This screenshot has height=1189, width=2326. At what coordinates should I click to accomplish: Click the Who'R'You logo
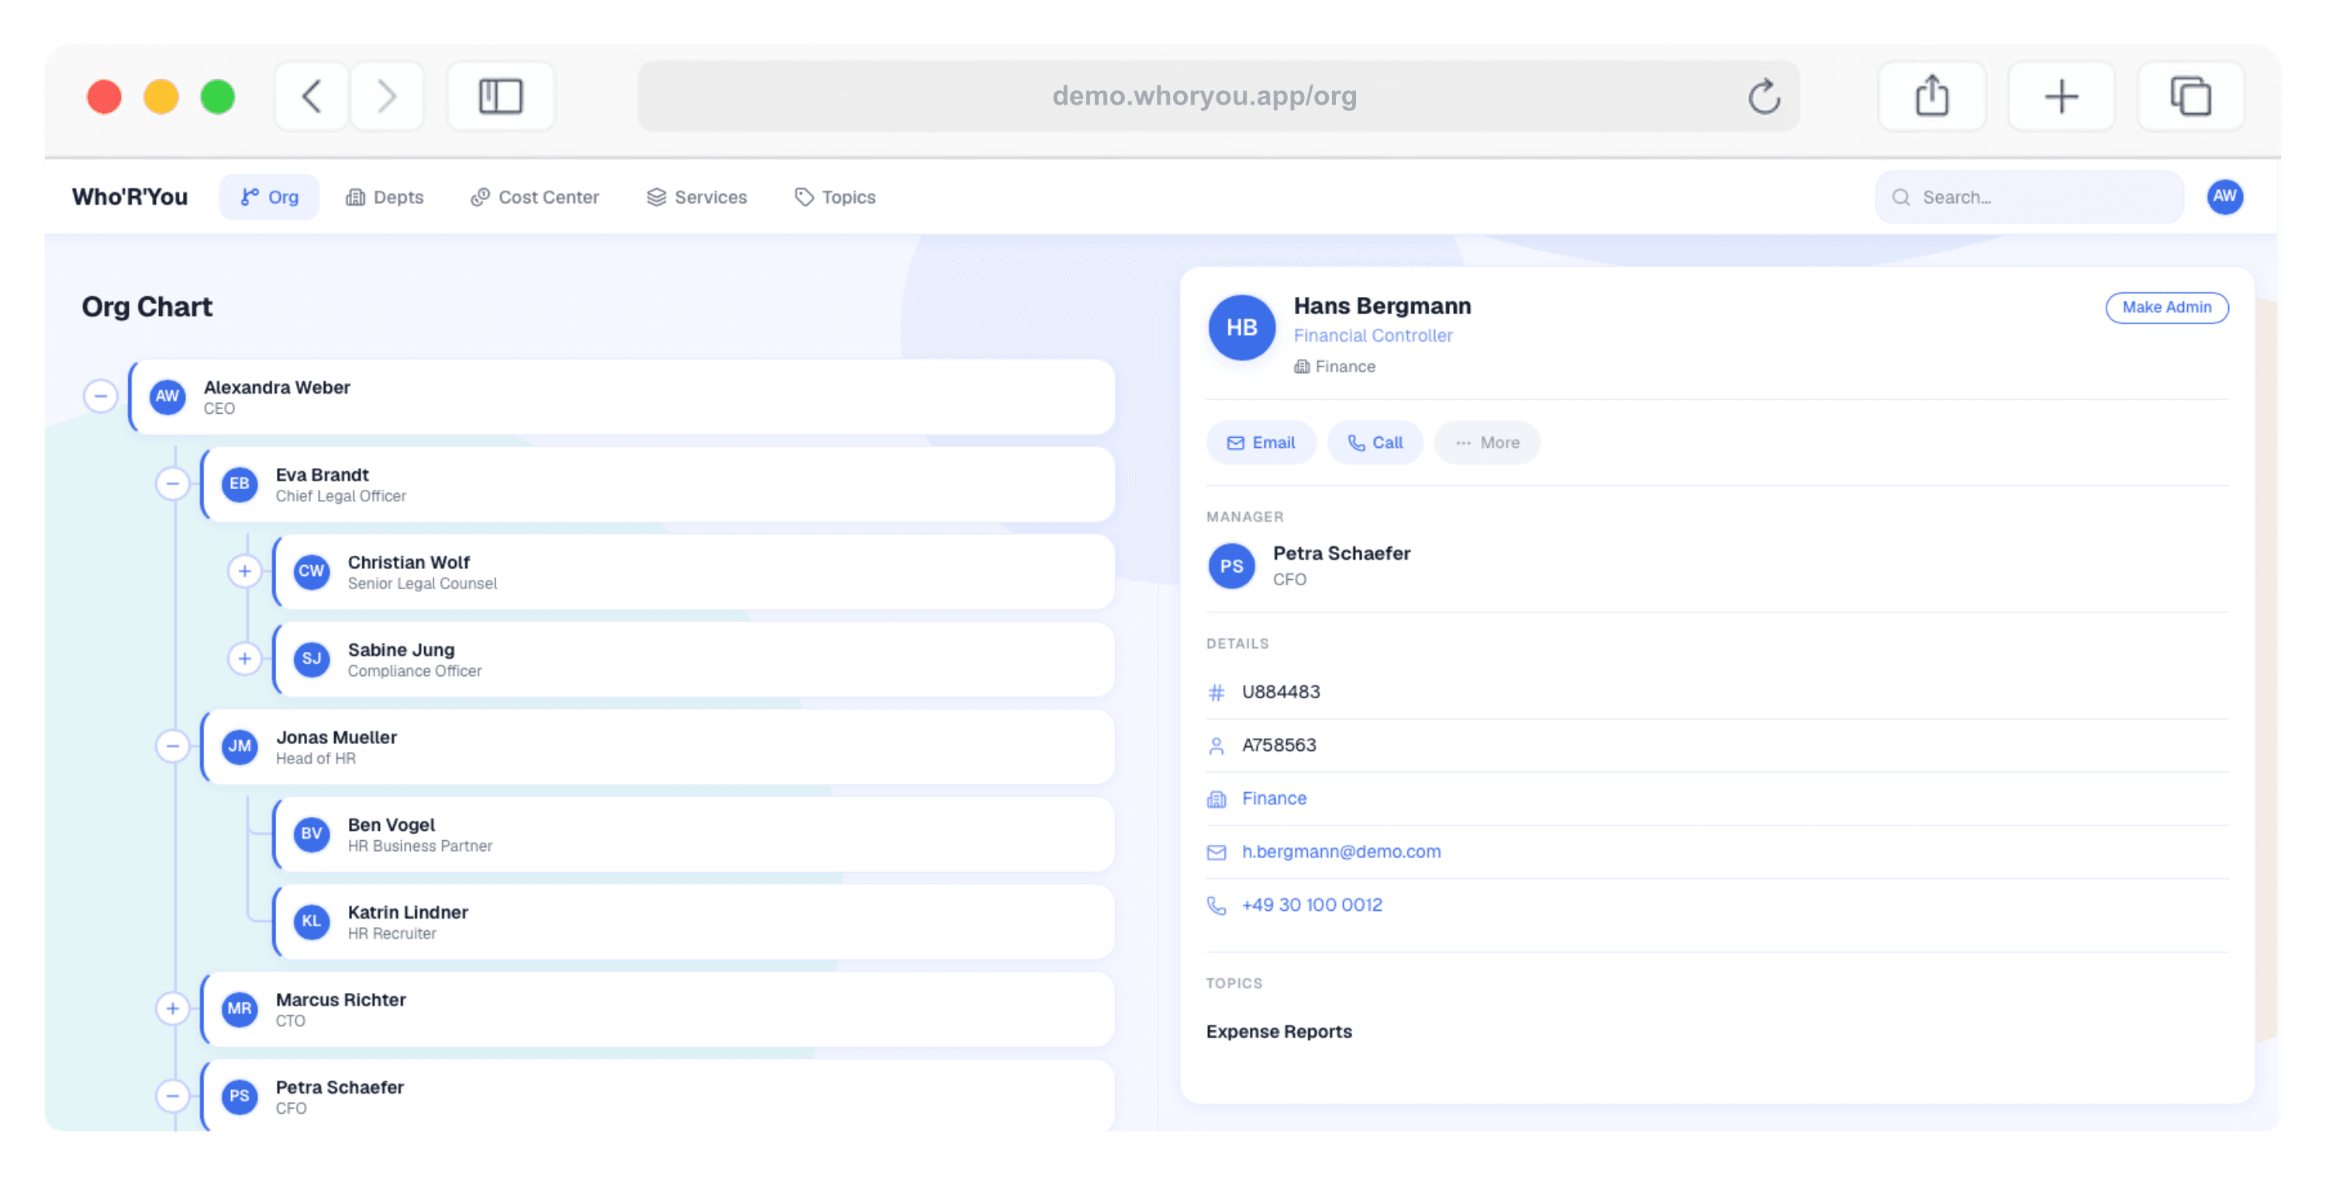point(130,197)
